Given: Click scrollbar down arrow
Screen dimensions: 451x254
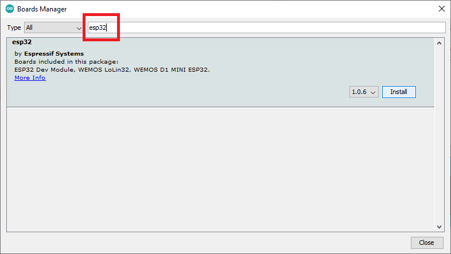Looking at the screenshot, I should click(439, 226).
